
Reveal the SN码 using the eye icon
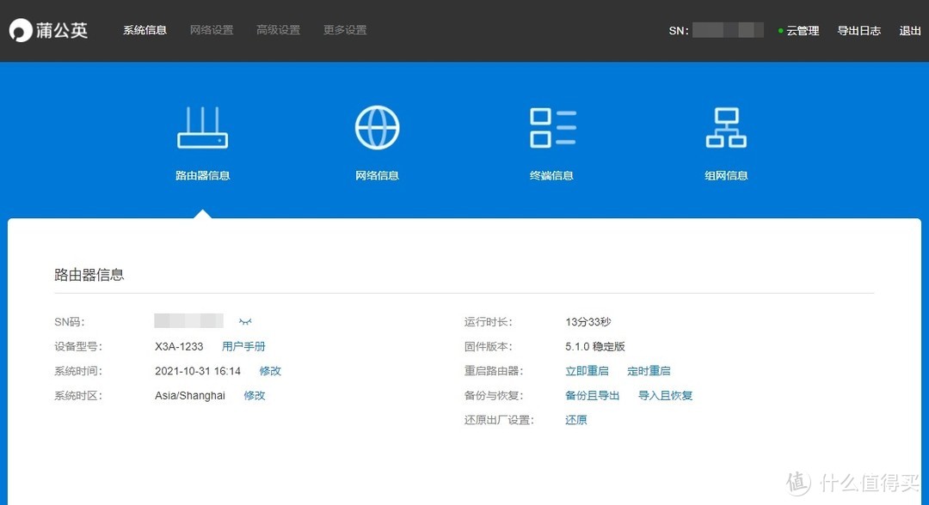coord(245,320)
